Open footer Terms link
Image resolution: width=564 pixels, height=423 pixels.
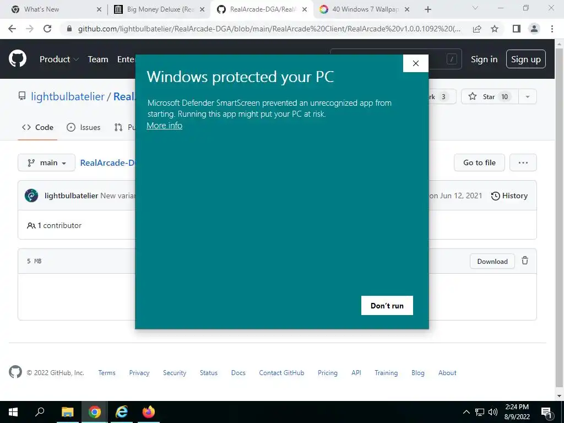click(x=107, y=373)
